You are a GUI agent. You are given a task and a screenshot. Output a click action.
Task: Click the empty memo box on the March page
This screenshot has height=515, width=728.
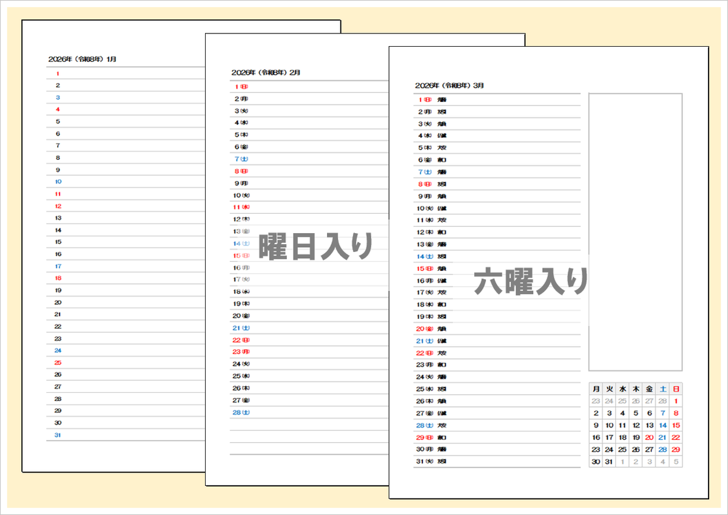coord(635,231)
